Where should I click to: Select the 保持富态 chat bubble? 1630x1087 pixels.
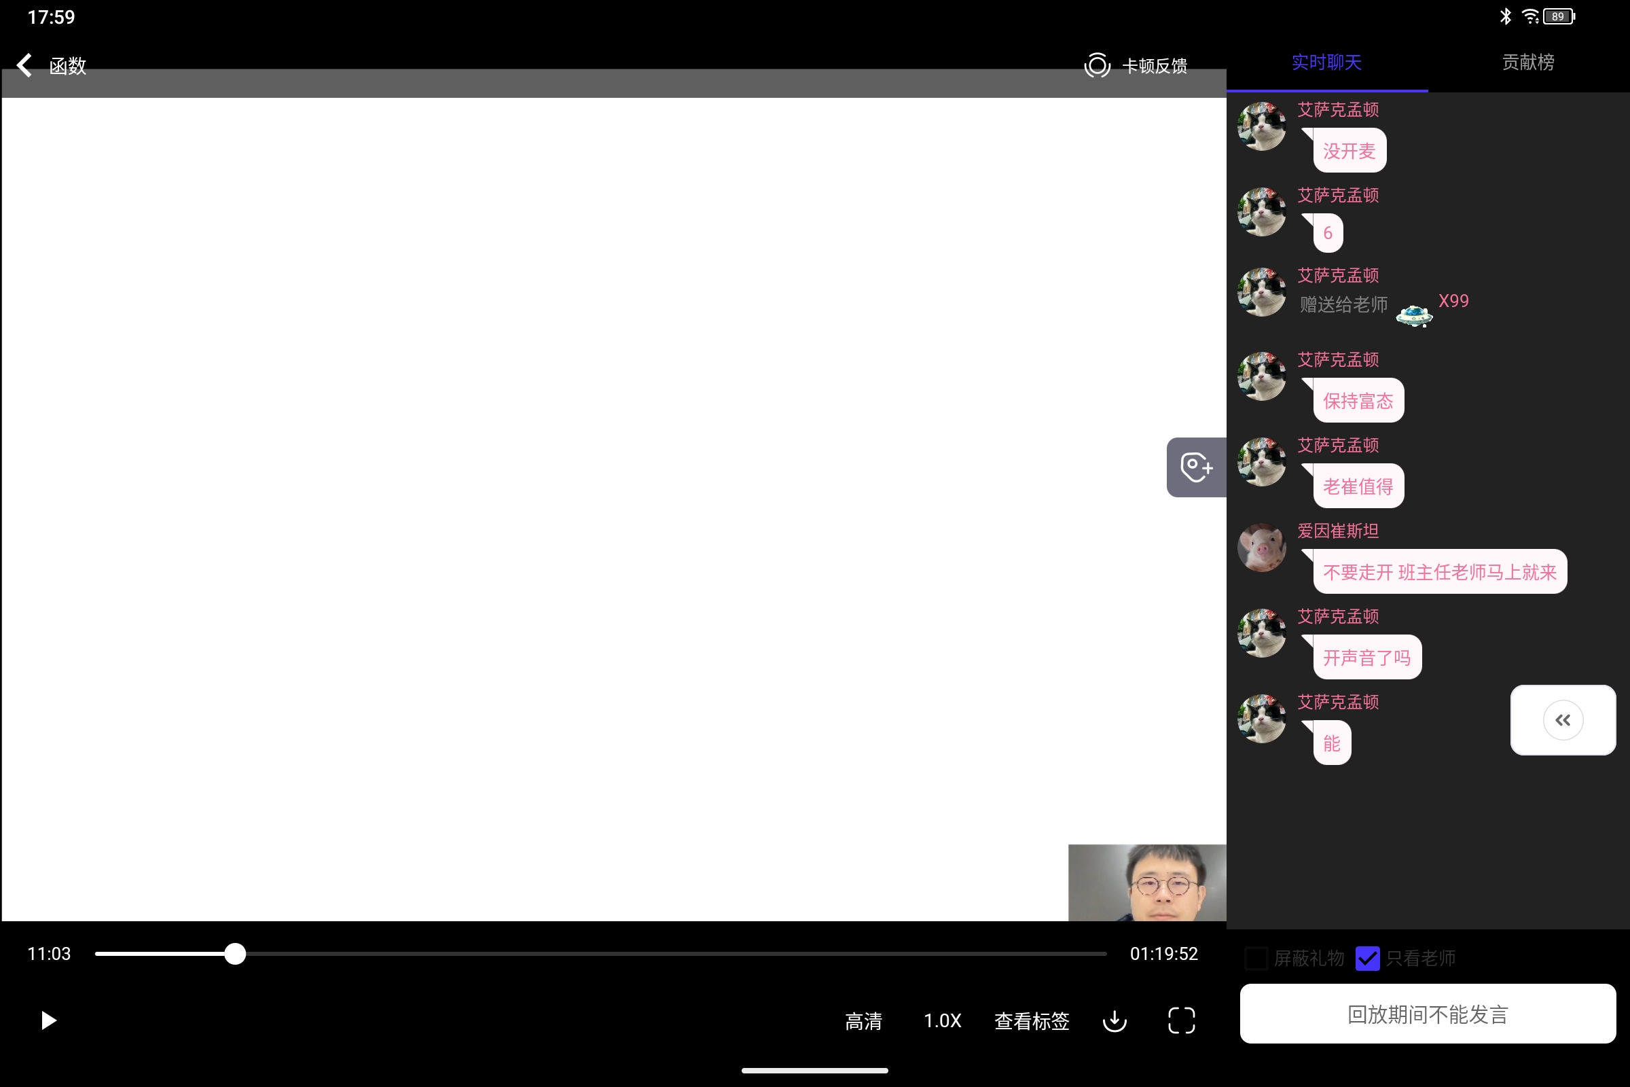click(1358, 401)
